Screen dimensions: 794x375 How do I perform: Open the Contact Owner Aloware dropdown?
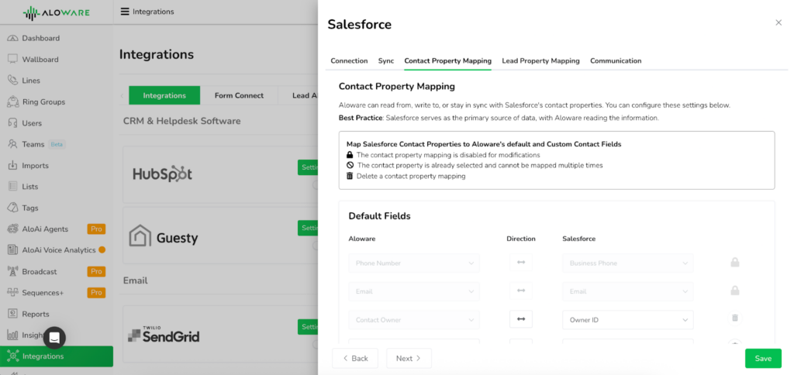[414, 320]
